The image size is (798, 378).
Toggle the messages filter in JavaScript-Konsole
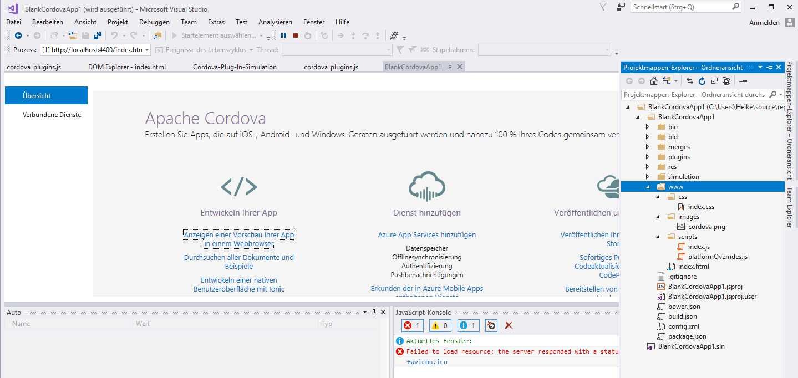[x=467, y=326]
